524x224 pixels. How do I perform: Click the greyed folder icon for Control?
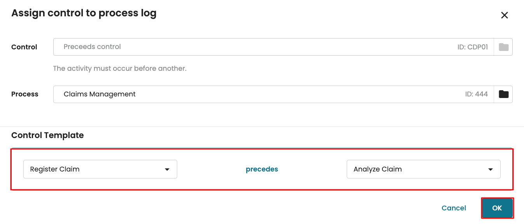tap(503, 47)
